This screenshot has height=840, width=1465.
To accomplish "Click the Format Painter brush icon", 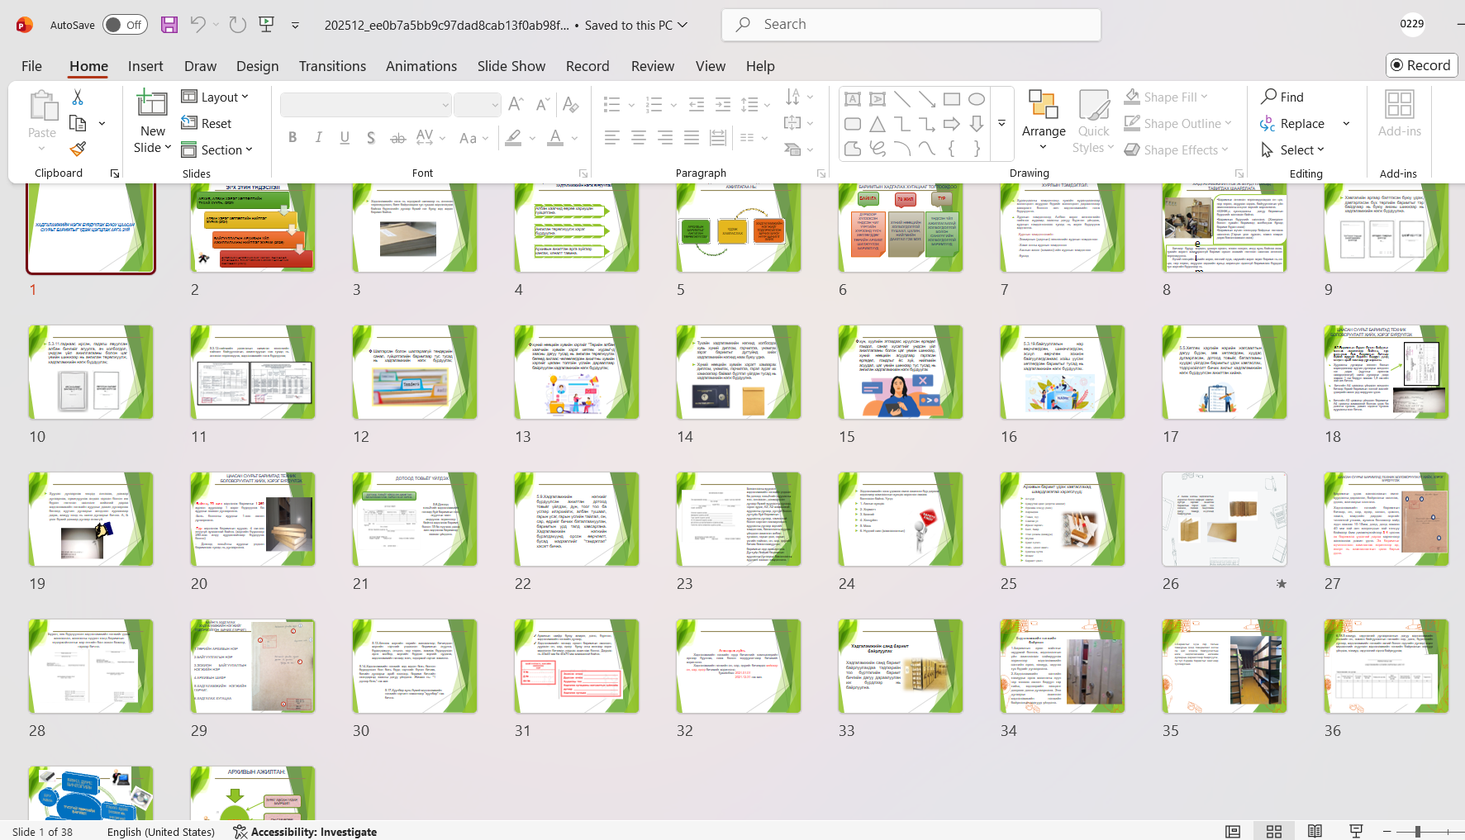I will click(x=78, y=149).
